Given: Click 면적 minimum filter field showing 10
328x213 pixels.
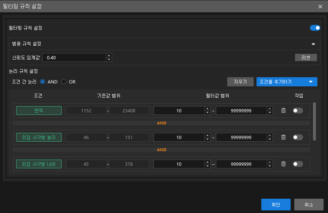Looking at the screenshot, I should point(179,111).
